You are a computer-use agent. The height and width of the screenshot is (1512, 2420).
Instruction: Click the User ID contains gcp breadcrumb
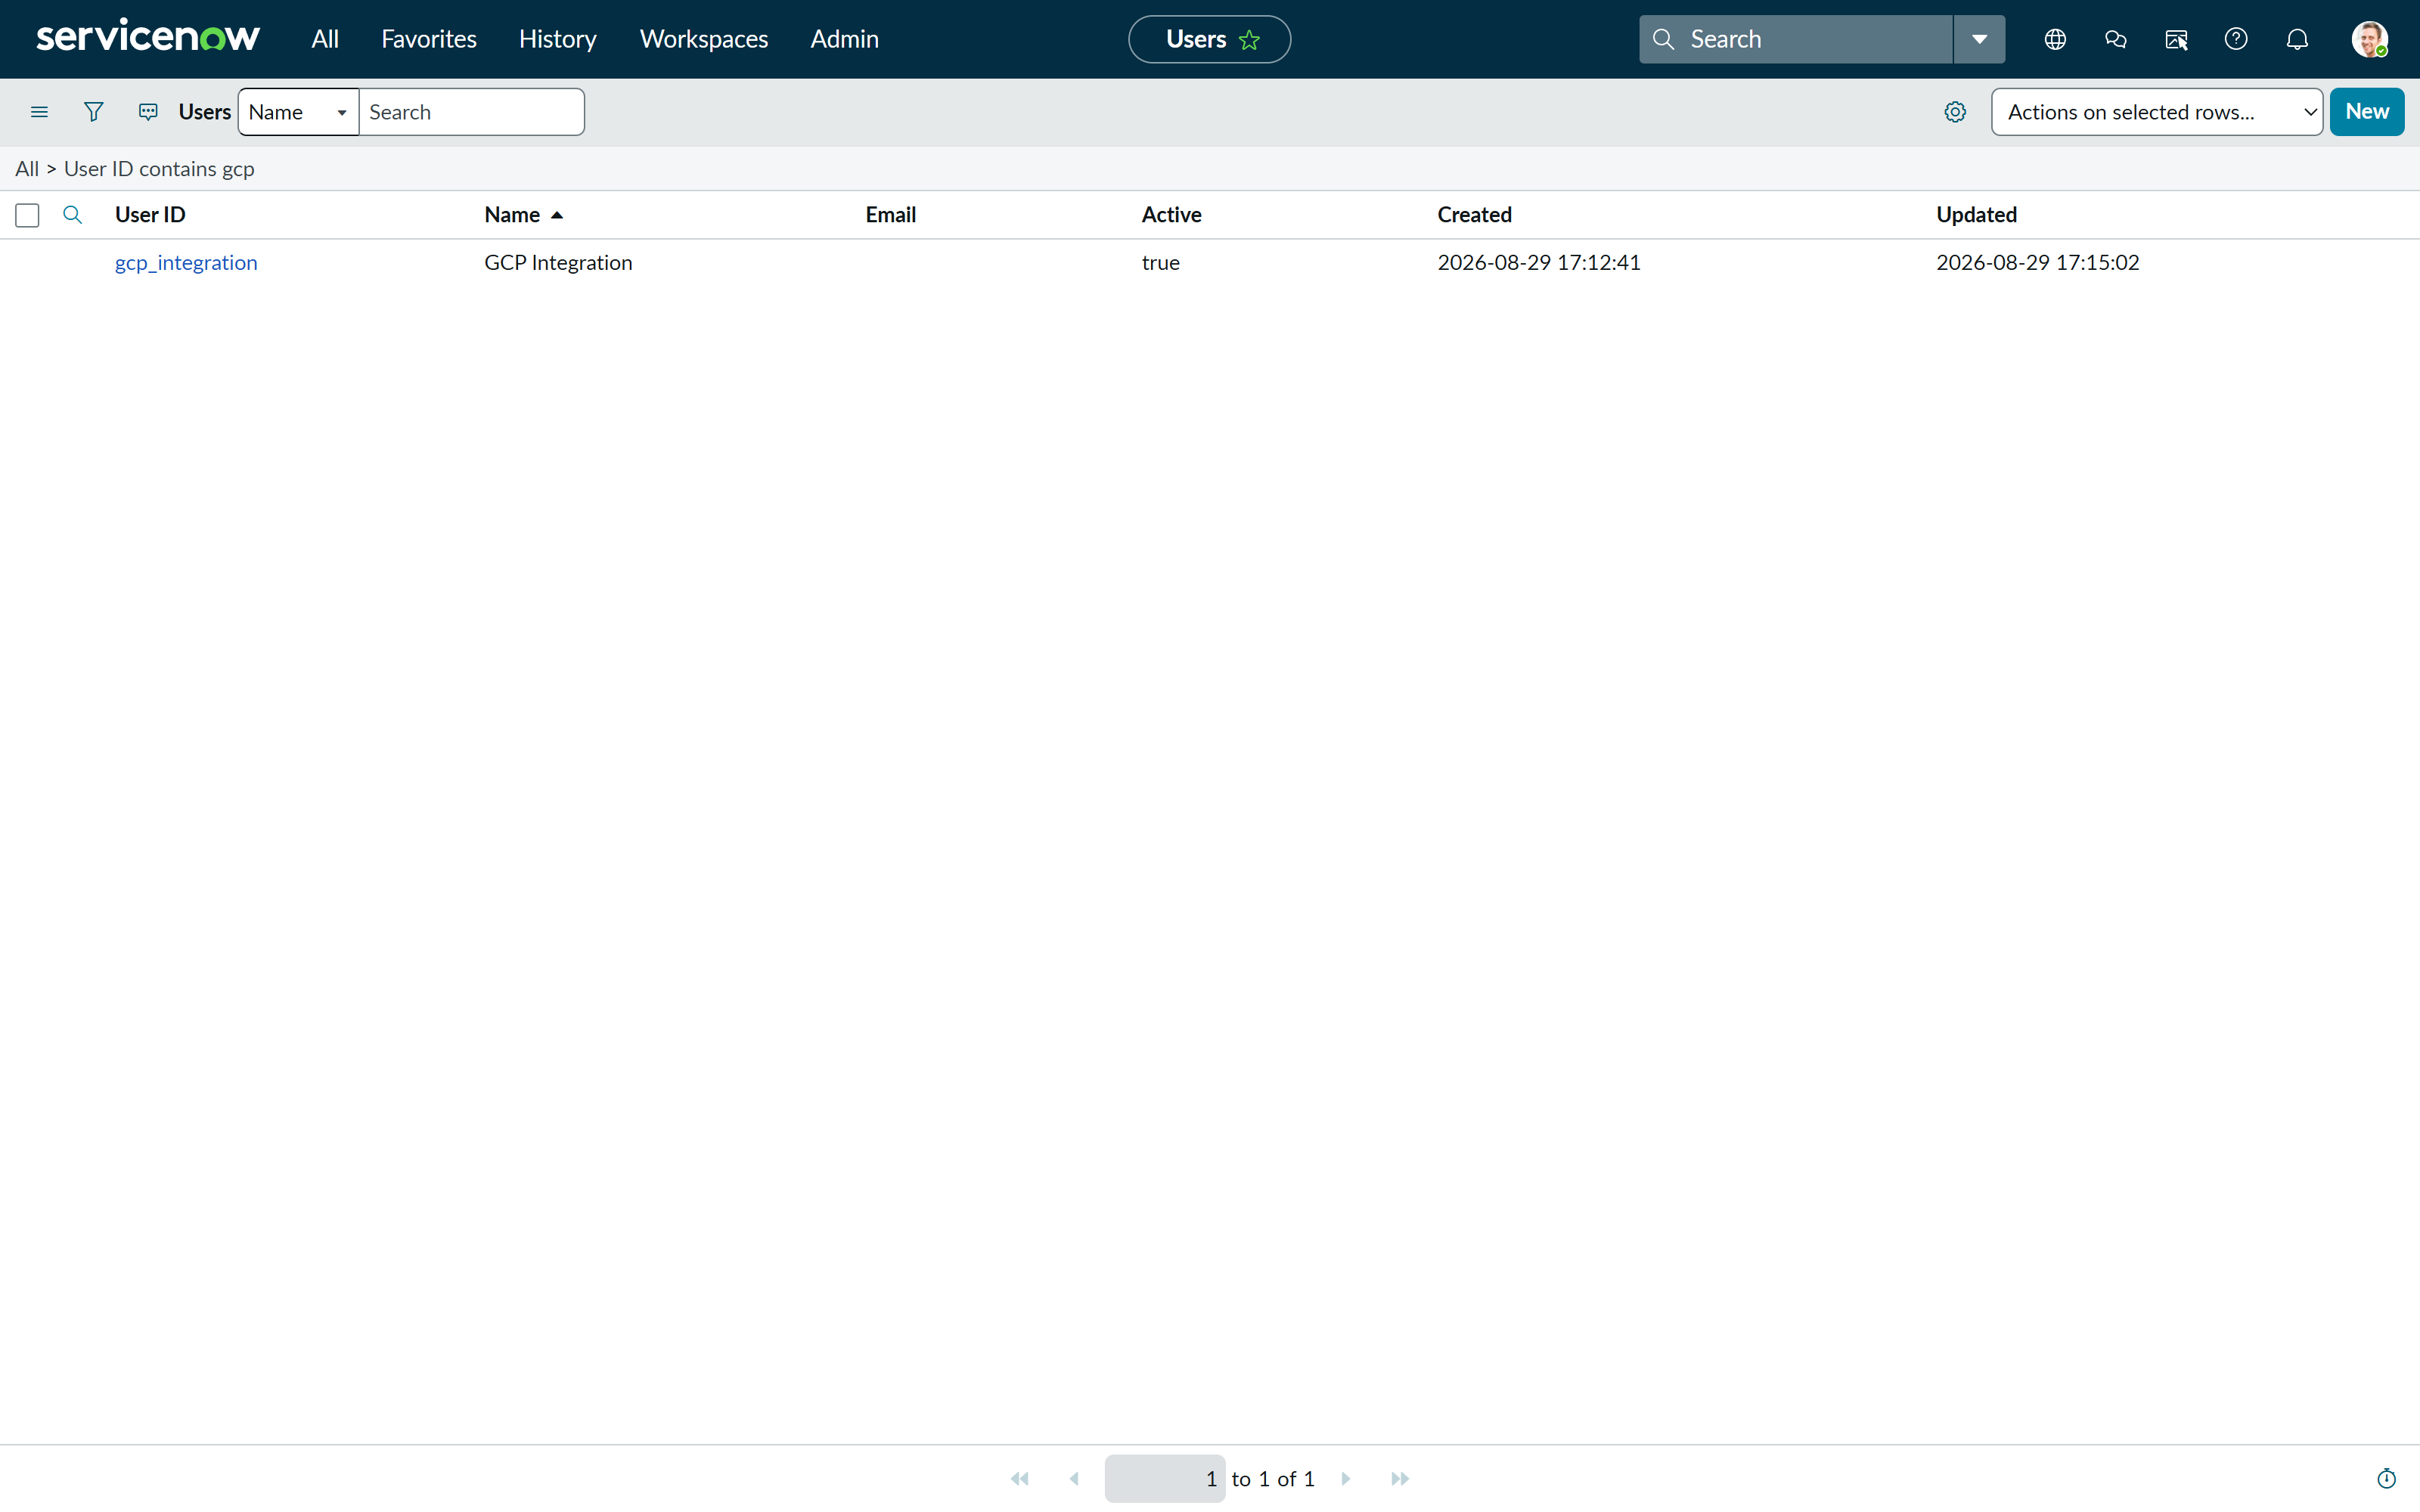[x=159, y=168]
